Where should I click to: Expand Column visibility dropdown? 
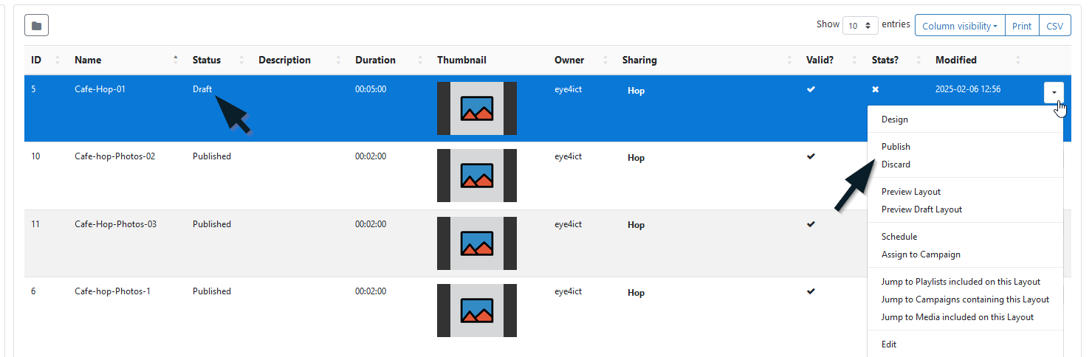point(960,26)
